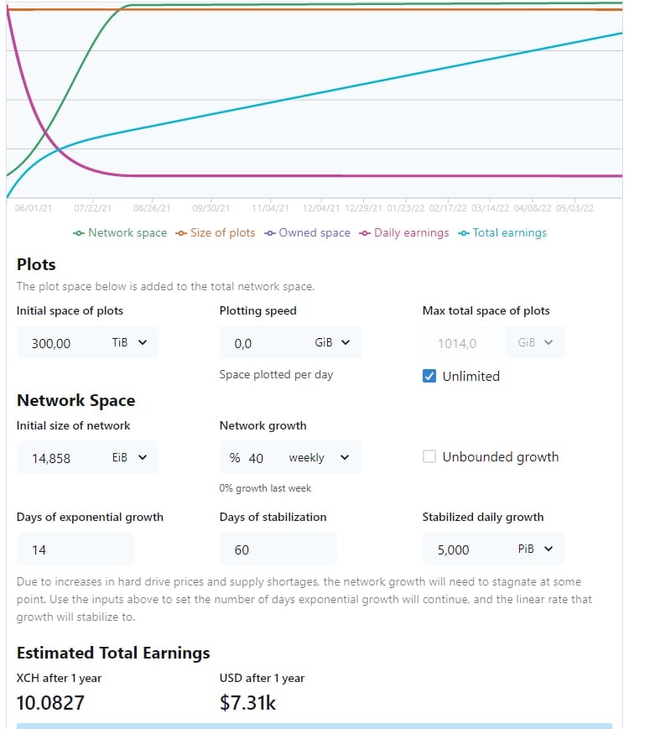Open EiB unit dropdown for network size
This screenshot has width=650, height=729.
tap(131, 457)
